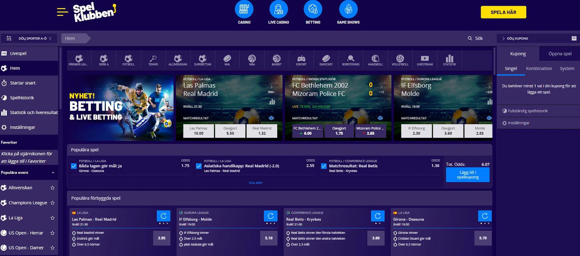Pick the 3.95 odds for Las Palmas prebuilt bet
580x256 pixels.
pos(162,238)
